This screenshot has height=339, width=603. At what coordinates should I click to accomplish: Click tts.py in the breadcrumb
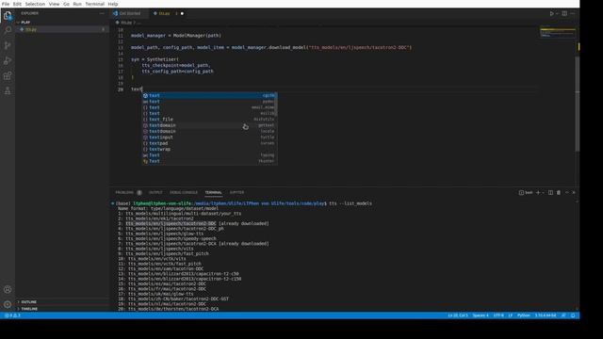pos(125,23)
